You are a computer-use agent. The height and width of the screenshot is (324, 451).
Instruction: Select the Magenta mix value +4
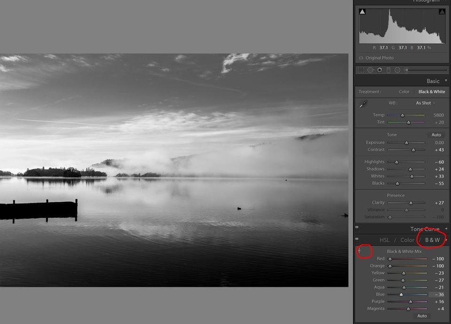coord(441,309)
